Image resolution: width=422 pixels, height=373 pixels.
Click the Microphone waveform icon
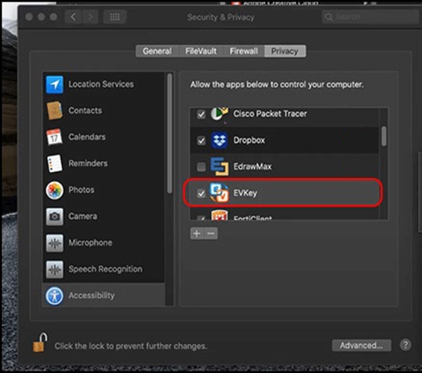(55, 243)
